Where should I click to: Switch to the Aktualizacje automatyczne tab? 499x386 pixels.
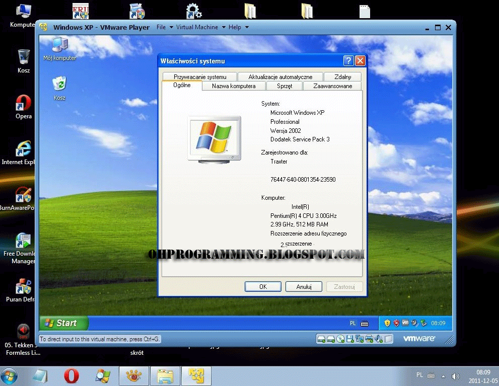(280, 77)
